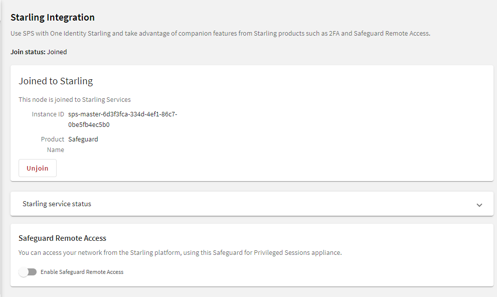Viewport: 497px width, 297px height.
Task: Click the Unjoin button
Action: [38, 168]
